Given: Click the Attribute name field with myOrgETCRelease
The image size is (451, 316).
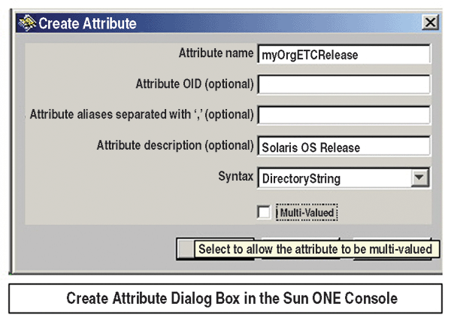Looking at the screenshot, I should point(344,55).
